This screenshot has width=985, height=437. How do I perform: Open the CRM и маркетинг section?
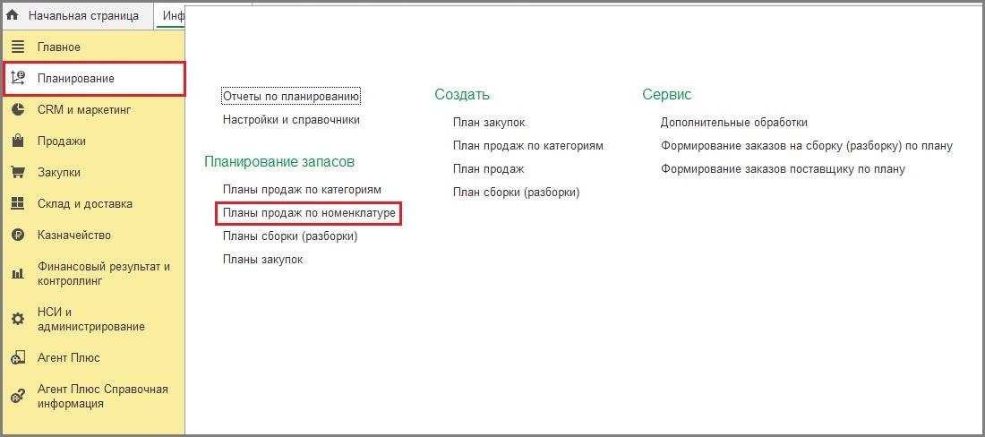point(84,110)
